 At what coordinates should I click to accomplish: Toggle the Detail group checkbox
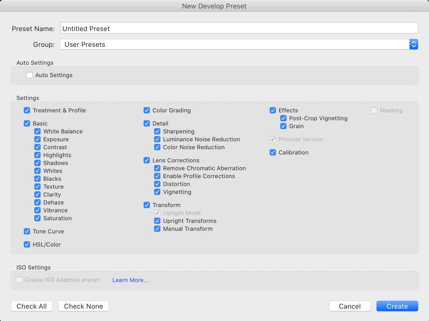click(147, 123)
